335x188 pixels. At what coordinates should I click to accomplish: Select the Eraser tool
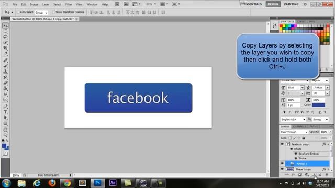(5, 83)
